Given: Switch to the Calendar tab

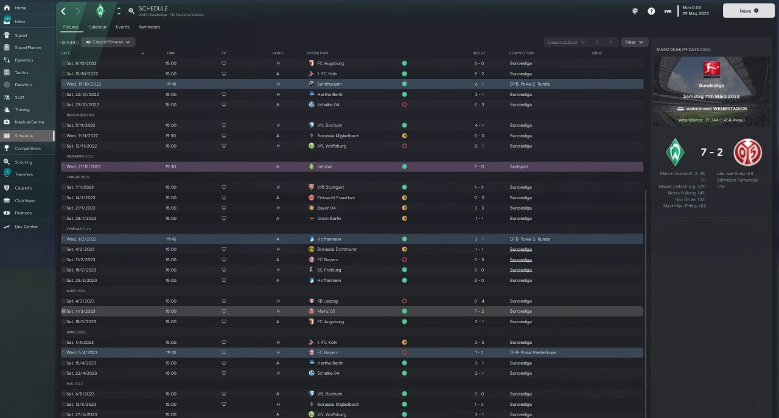Looking at the screenshot, I should (97, 27).
